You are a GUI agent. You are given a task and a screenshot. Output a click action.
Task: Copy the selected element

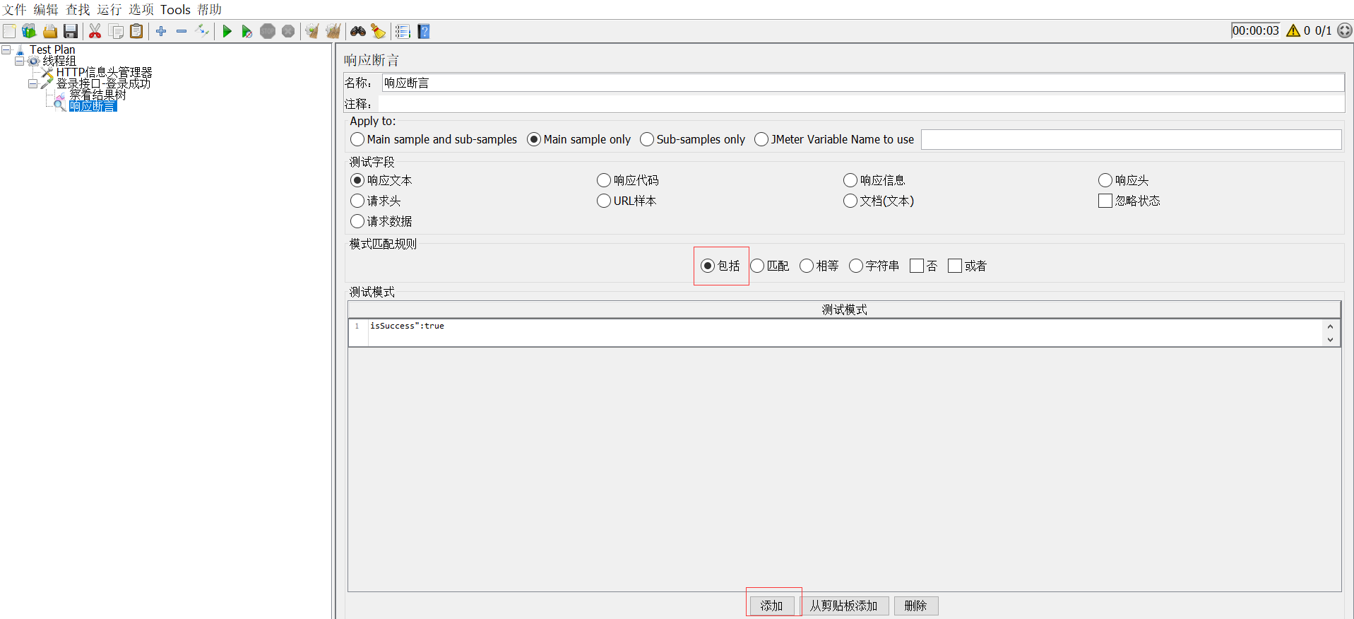coord(116,31)
